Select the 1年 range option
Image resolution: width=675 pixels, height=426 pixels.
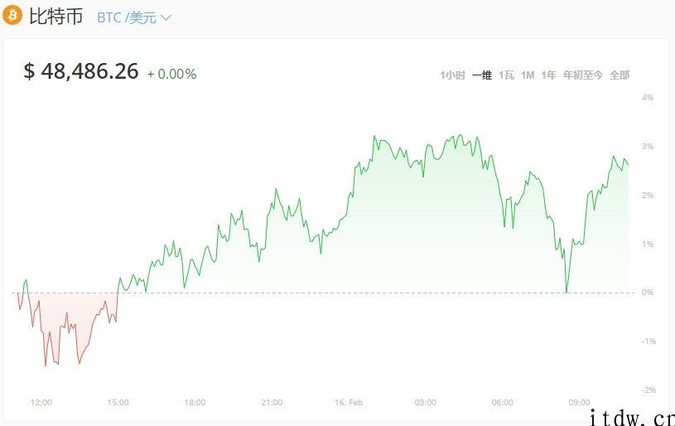click(x=548, y=75)
